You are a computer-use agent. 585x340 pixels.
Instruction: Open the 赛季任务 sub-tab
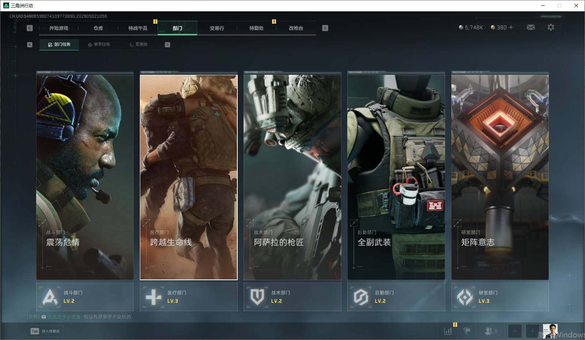[x=99, y=45]
